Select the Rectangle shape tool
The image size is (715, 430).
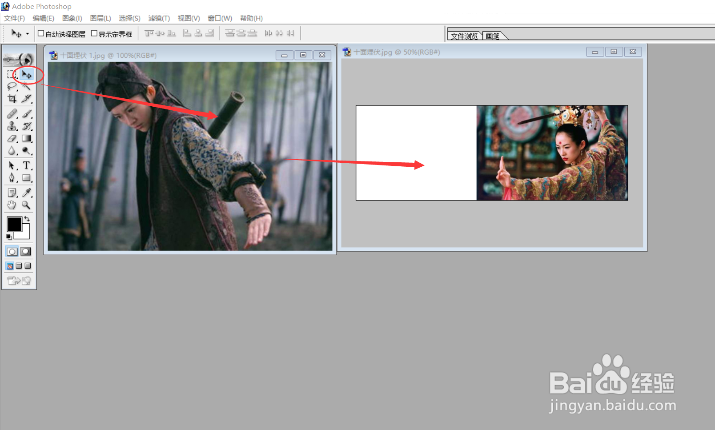point(27,178)
